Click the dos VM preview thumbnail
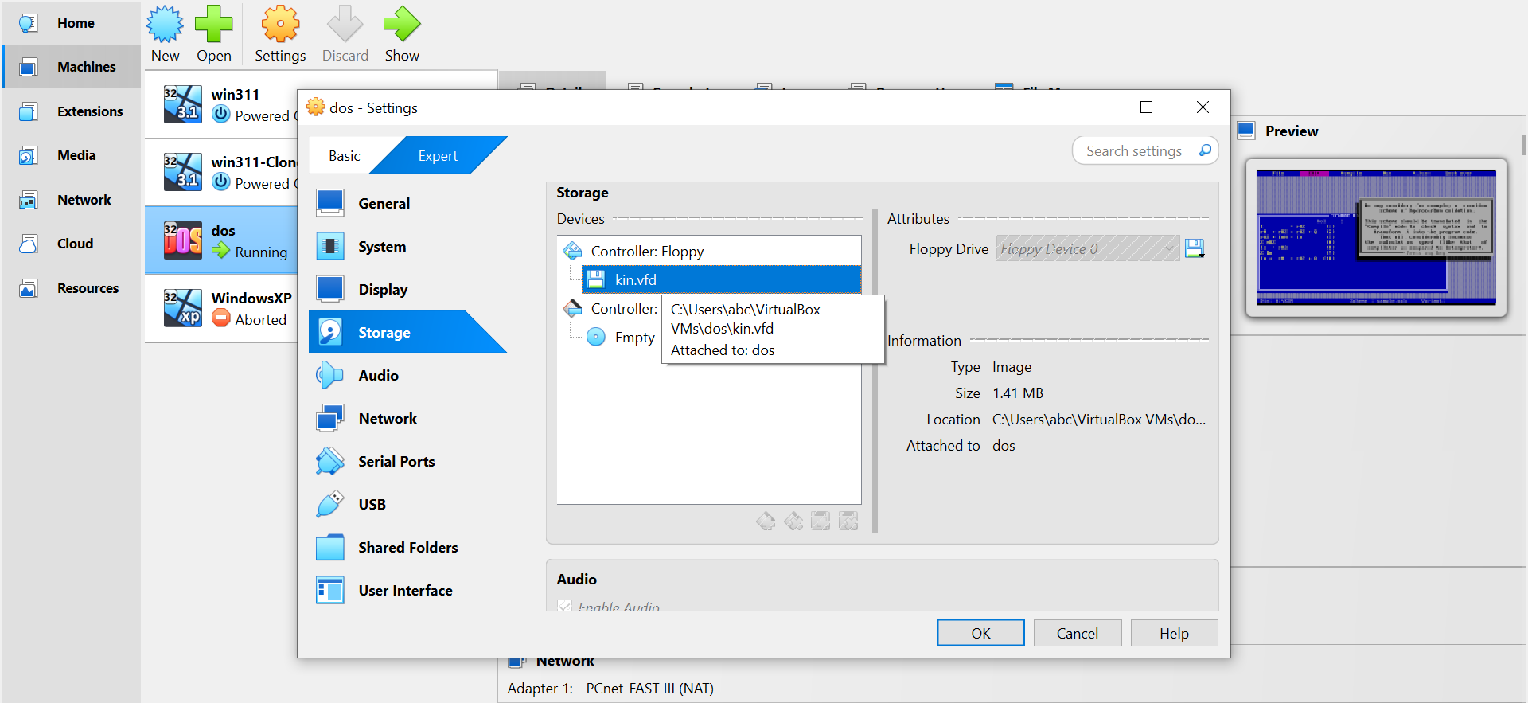This screenshot has width=1528, height=703. 1376,237
